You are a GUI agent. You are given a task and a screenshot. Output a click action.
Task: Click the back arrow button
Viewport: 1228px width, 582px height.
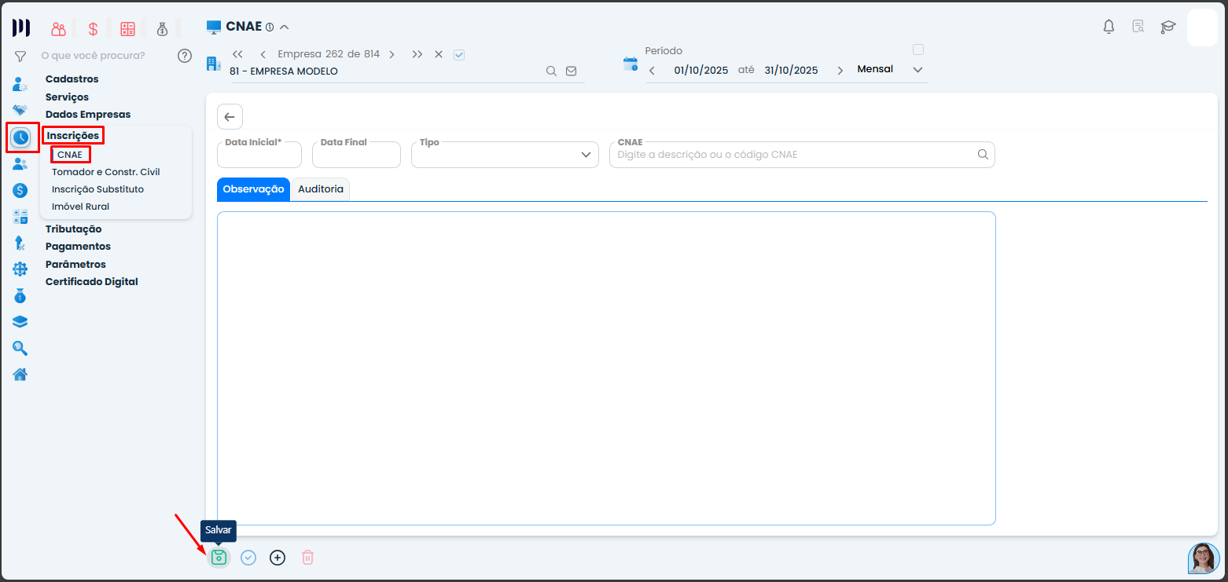coord(230,116)
